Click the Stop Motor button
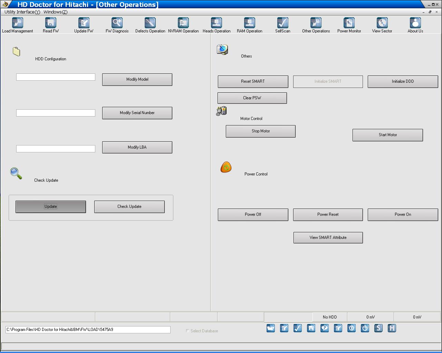Viewport: 442px width, 353px height. (x=261, y=131)
